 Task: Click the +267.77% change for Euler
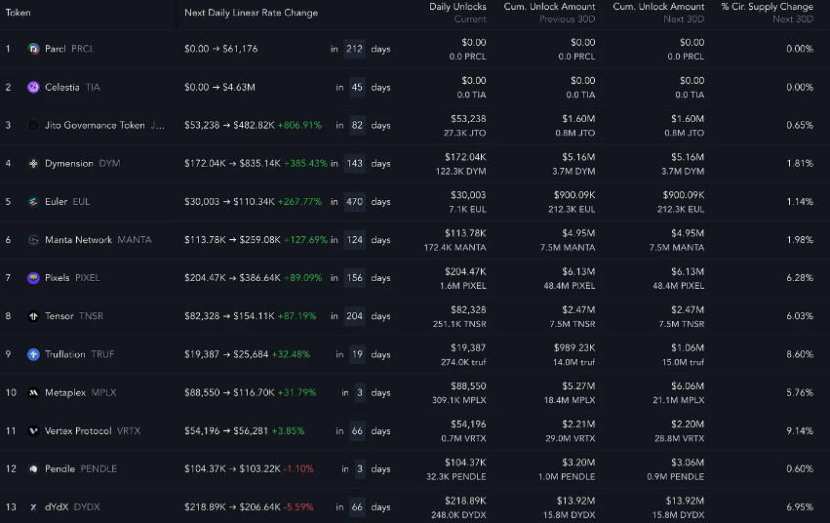(x=299, y=202)
